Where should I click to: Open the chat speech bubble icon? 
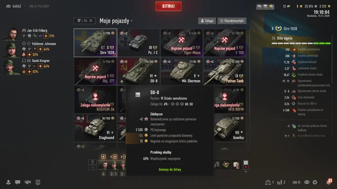tap(18, 182)
